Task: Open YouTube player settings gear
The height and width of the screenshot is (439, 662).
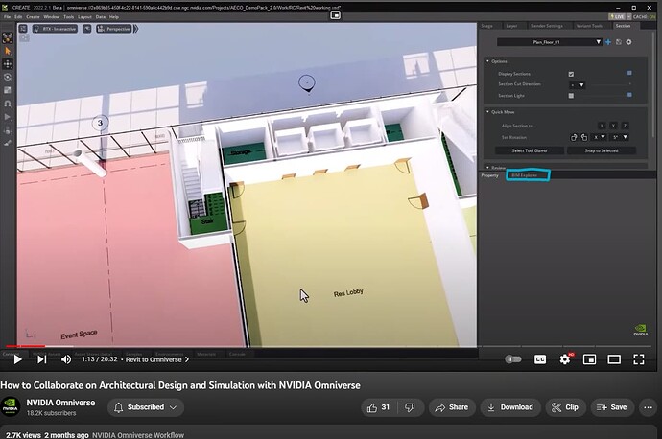Action: point(565,359)
